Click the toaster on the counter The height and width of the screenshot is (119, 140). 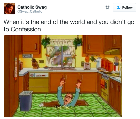point(87,66)
